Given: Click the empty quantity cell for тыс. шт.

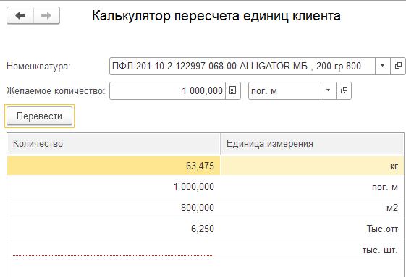Looking at the screenshot, I should click(x=114, y=250).
